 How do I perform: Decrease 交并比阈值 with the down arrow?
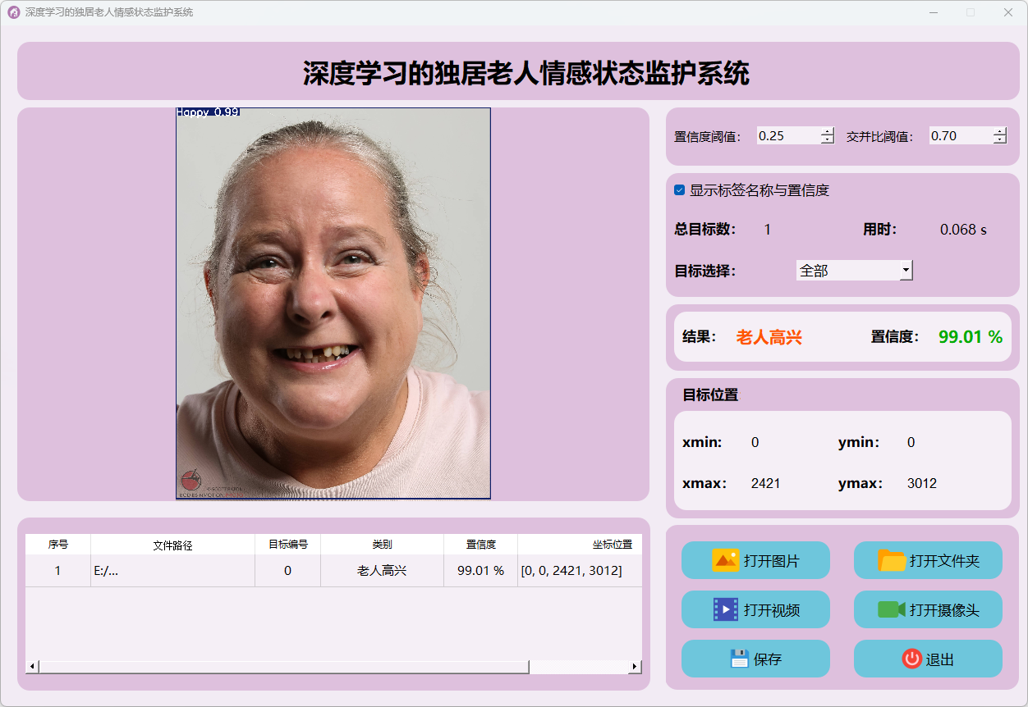pyautogui.click(x=999, y=140)
